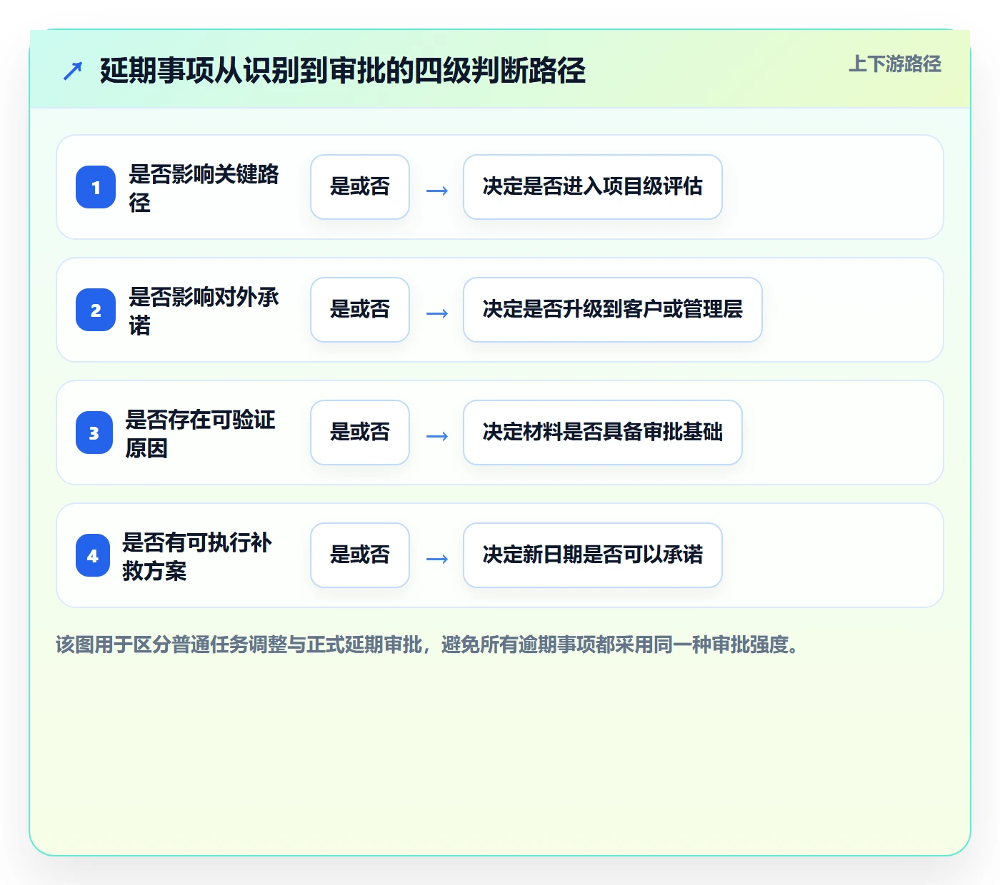This screenshot has height=885, width=1000.
Task: Click 是或否 box in the 可验证原因 row
Action: (x=360, y=433)
